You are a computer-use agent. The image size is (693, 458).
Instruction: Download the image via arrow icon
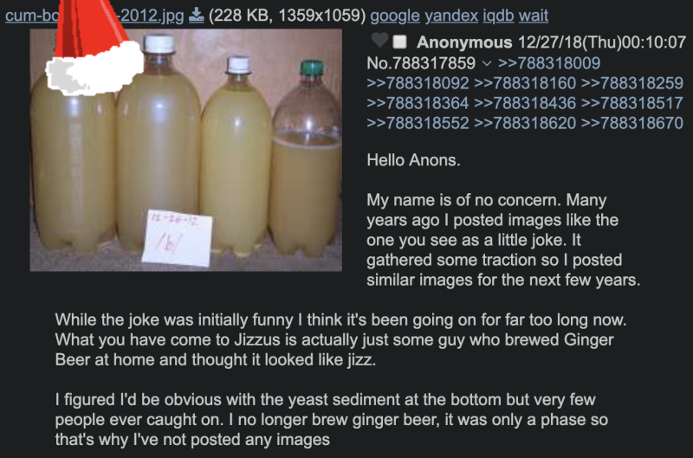point(196,16)
